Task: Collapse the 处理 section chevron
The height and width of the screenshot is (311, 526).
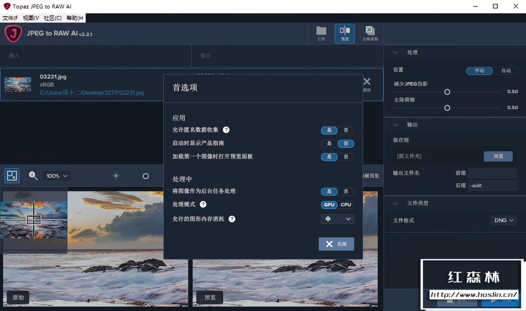Action: point(395,53)
